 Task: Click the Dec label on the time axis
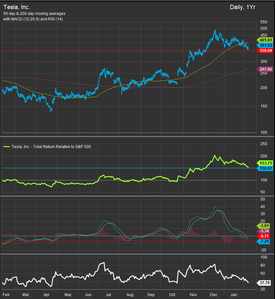[214, 294]
